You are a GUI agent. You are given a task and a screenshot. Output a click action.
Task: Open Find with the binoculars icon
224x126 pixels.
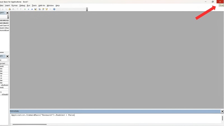[13, 9]
